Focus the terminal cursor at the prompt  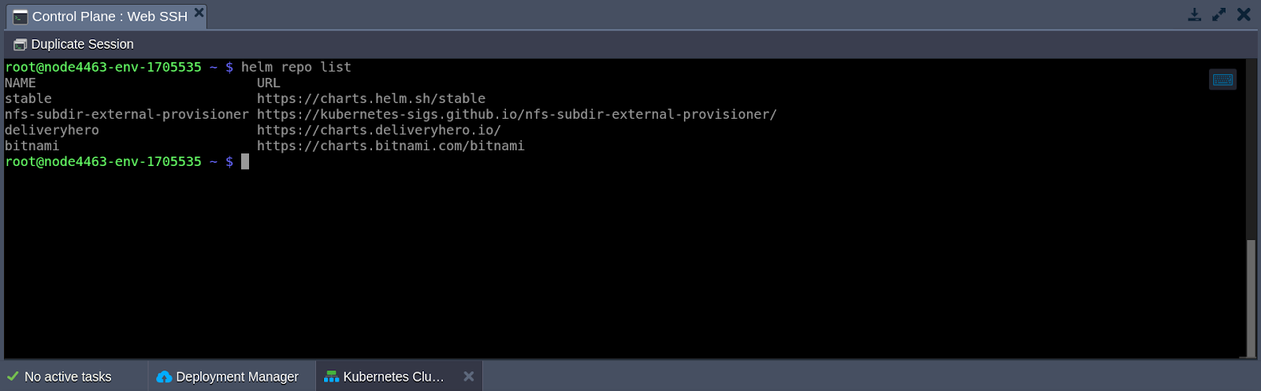coord(245,162)
